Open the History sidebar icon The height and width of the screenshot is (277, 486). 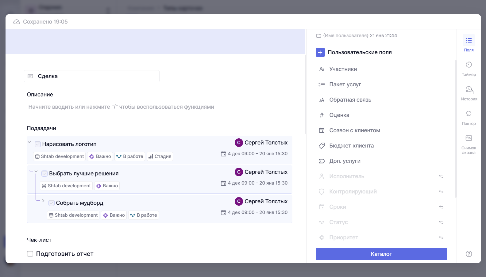click(x=469, y=90)
